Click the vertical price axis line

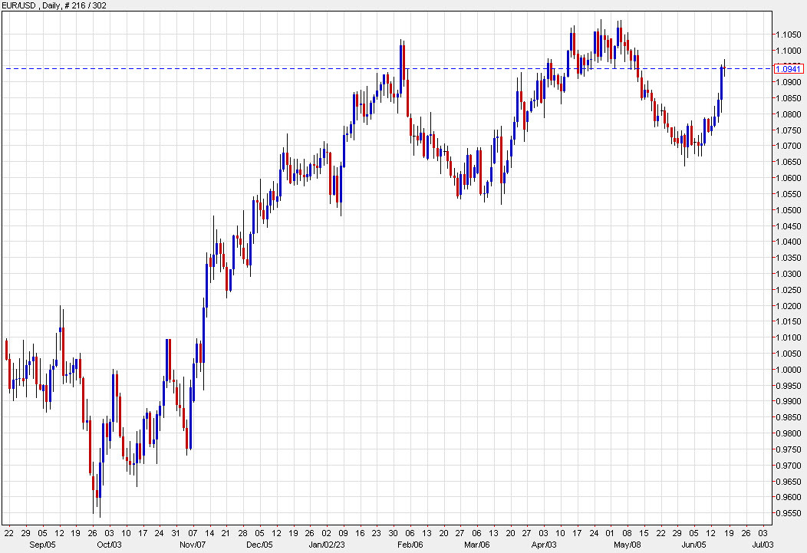tap(773, 268)
